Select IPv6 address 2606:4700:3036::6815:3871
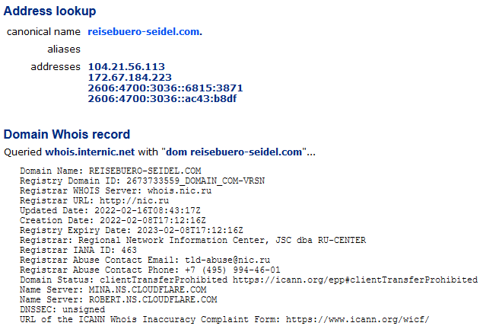The height and width of the screenshot is (326, 483). 165,88
